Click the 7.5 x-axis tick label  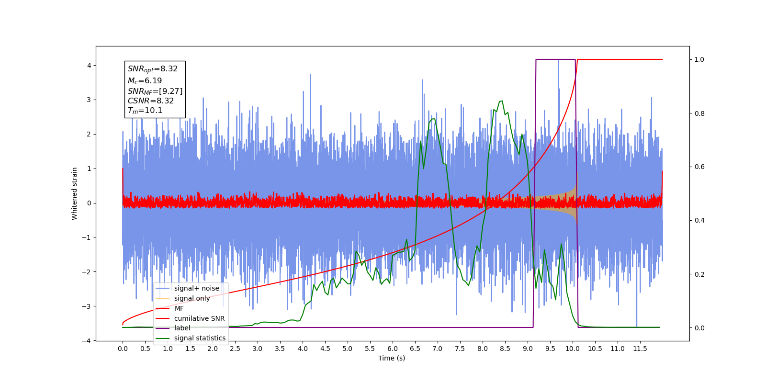(x=460, y=349)
